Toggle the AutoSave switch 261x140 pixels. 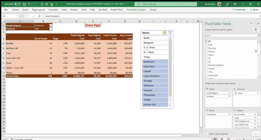point(17,4)
